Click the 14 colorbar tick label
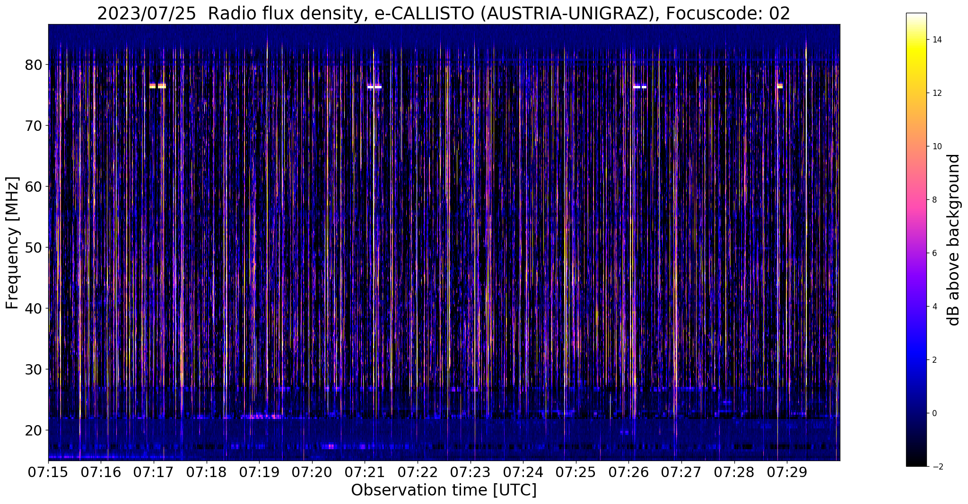968x504 pixels. pyautogui.click(x=936, y=40)
